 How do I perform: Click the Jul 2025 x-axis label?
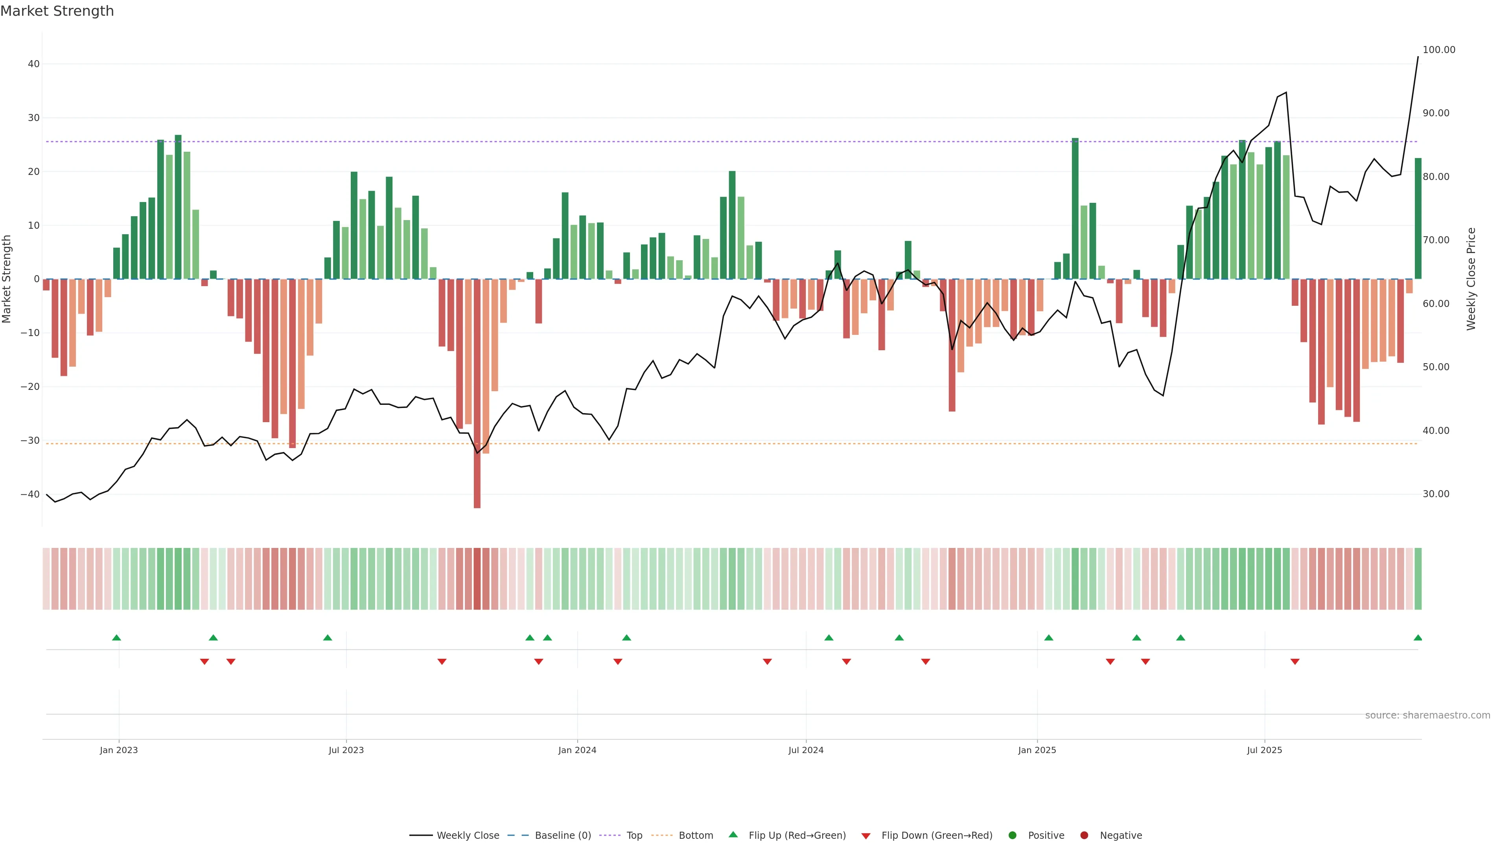click(x=1264, y=750)
